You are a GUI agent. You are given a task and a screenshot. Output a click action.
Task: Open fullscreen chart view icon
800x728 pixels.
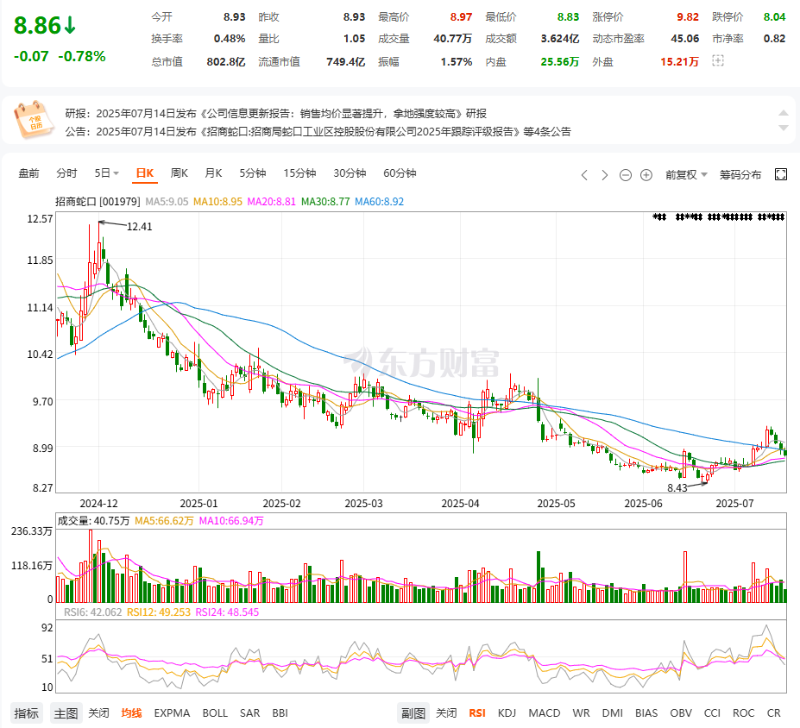click(x=781, y=174)
